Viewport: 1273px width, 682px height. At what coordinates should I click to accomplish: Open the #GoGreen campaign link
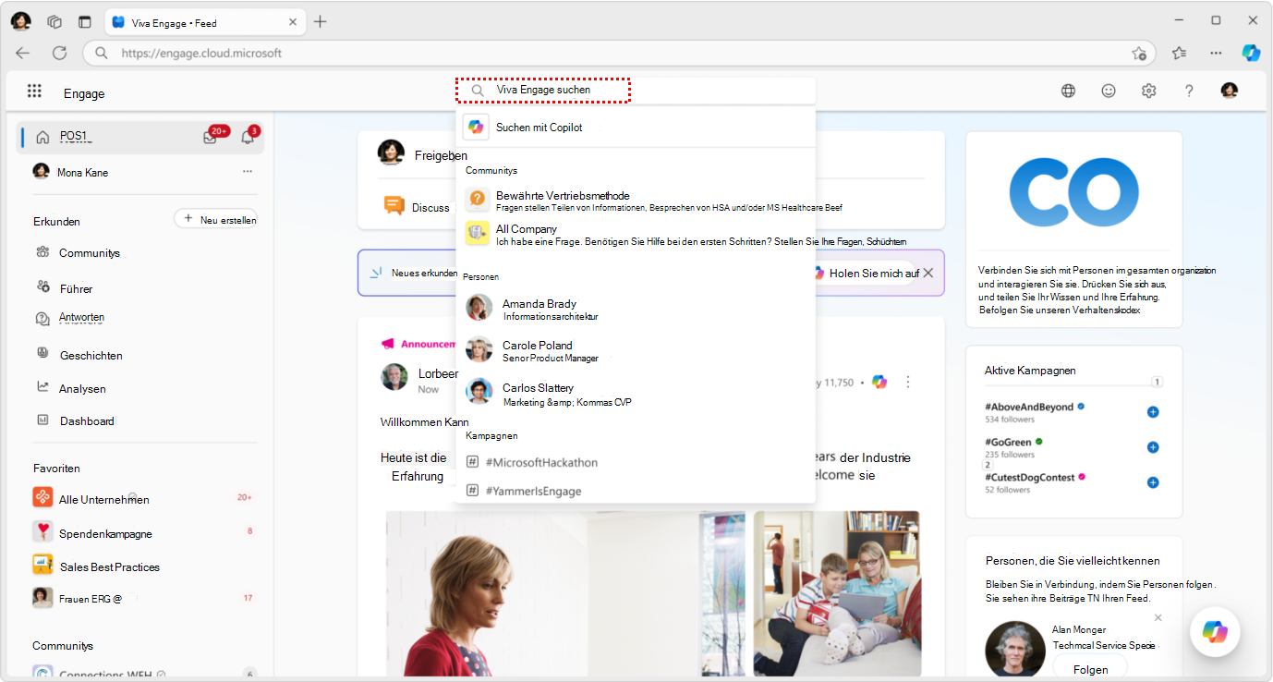[x=1008, y=442]
